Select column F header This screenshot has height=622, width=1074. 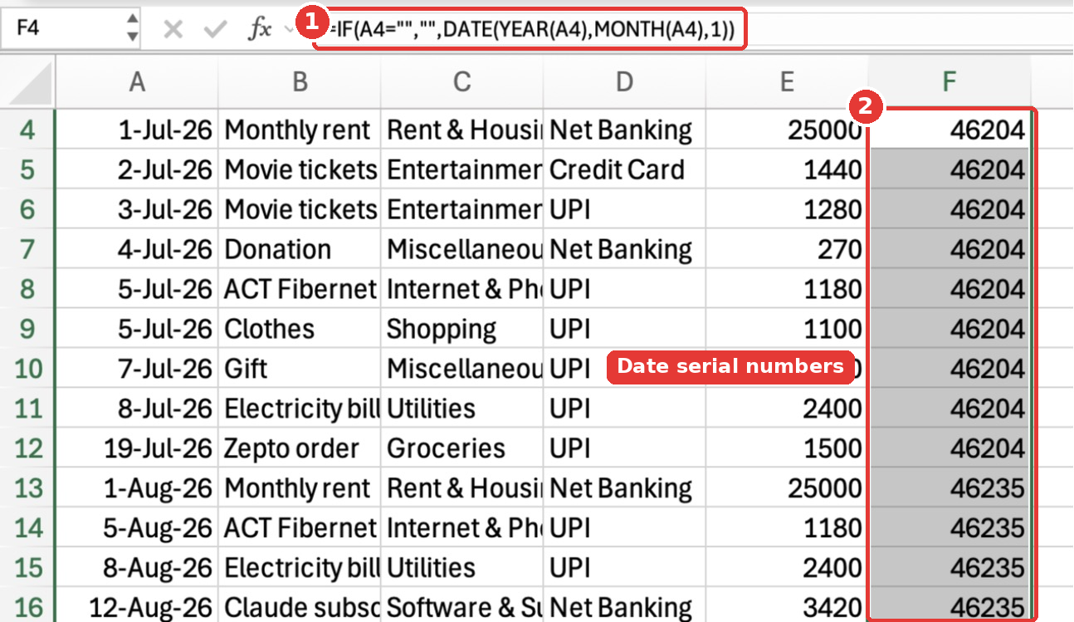[x=950, y=81]
